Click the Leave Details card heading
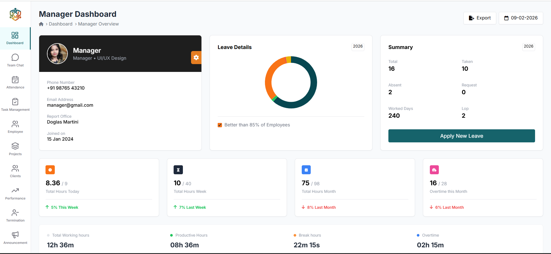Viewport: 551px width, 254px height. [234, 47]
